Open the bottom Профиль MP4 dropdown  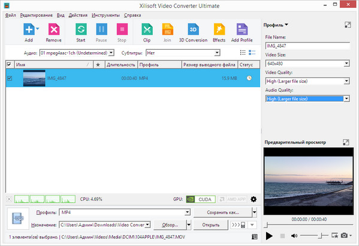tap(188, 212)
